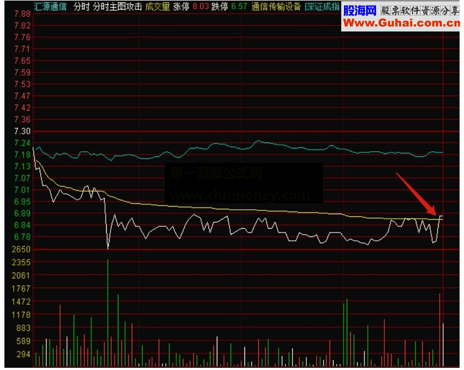Click the 涨停 label

(x=181, y=7)
